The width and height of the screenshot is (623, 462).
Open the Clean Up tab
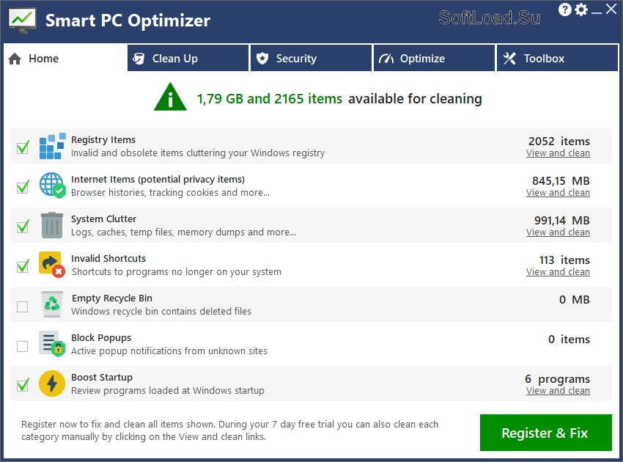click(x=188, y=58)
